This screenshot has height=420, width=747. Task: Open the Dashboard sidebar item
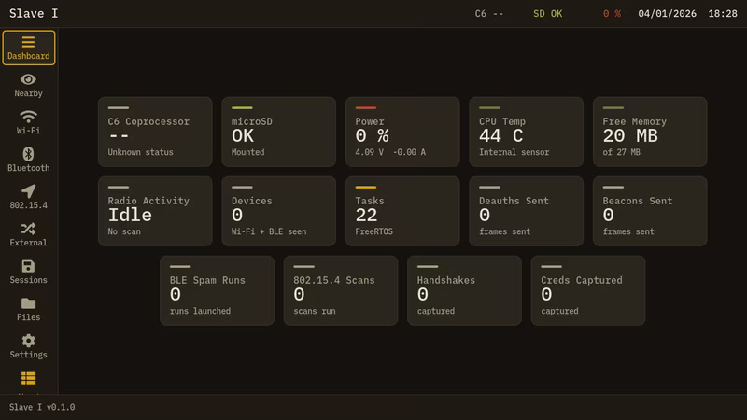(x=29, y=48)
